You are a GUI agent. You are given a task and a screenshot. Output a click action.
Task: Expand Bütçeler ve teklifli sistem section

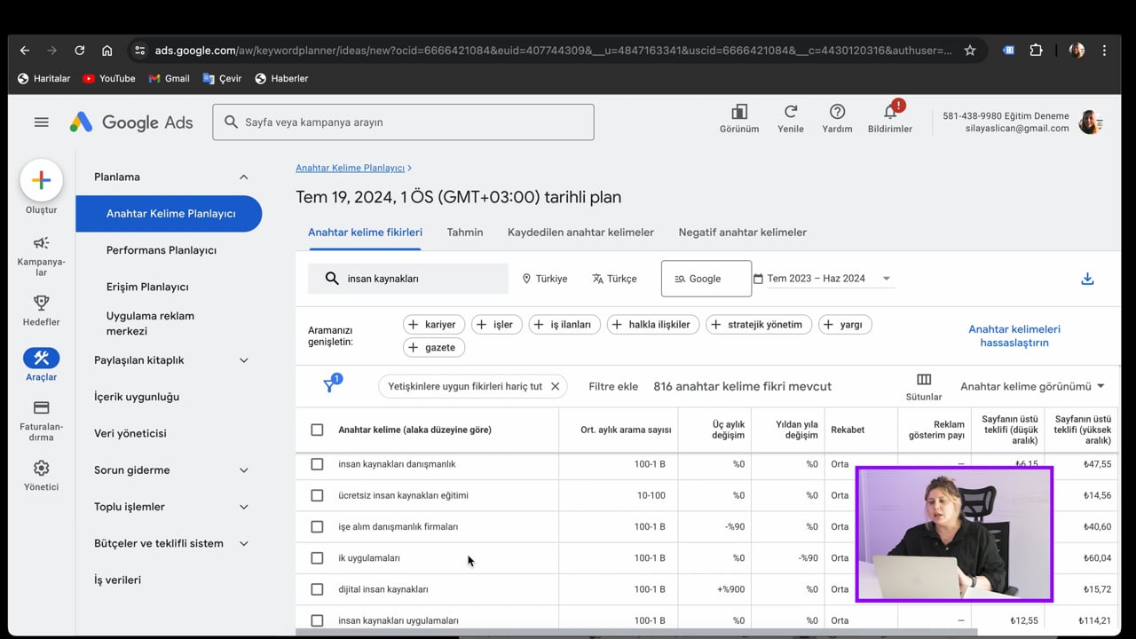point(243,543)
